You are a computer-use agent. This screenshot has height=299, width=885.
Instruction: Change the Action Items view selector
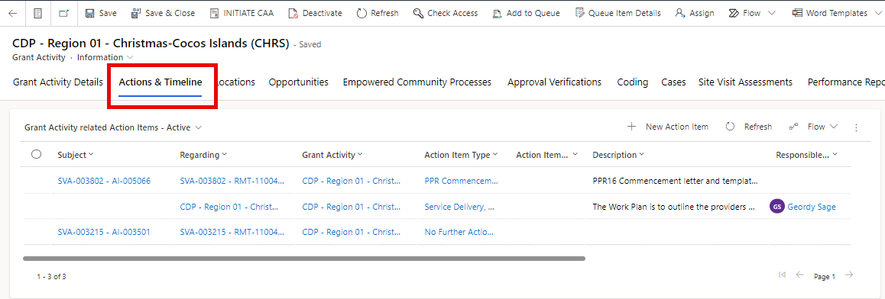(x=113, y=127)
